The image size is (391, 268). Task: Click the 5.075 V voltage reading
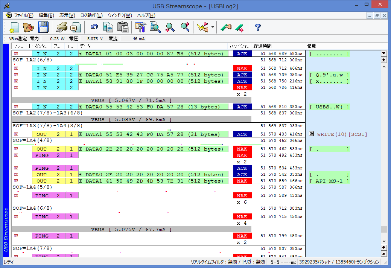[95, 39]
